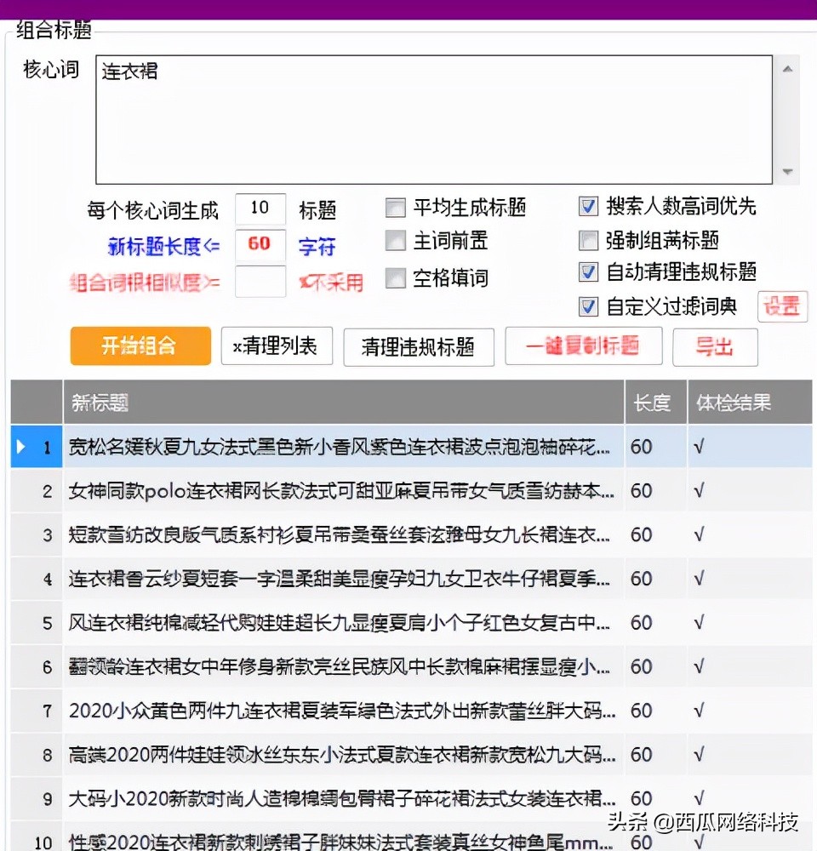
Task: Select title row starting 大码小2020新款时尚
Action: pos(344,798)
